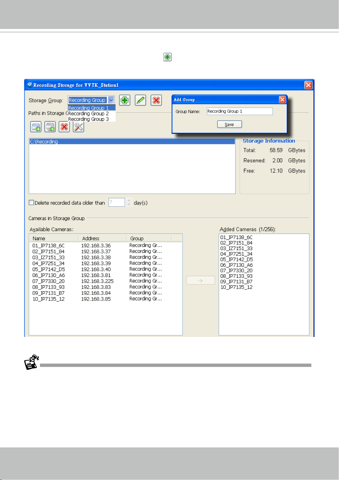This screenshot has height=480, width=339.
Task: Select 04_IP7251_34 in the Available Cameras table
Action: (x=48, y=263)
